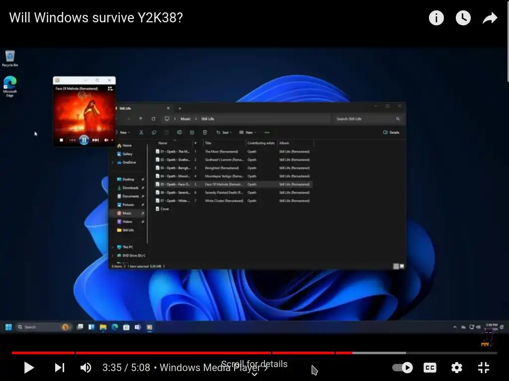Open YouTube player settings gear
509x381 pixels.
456,368
